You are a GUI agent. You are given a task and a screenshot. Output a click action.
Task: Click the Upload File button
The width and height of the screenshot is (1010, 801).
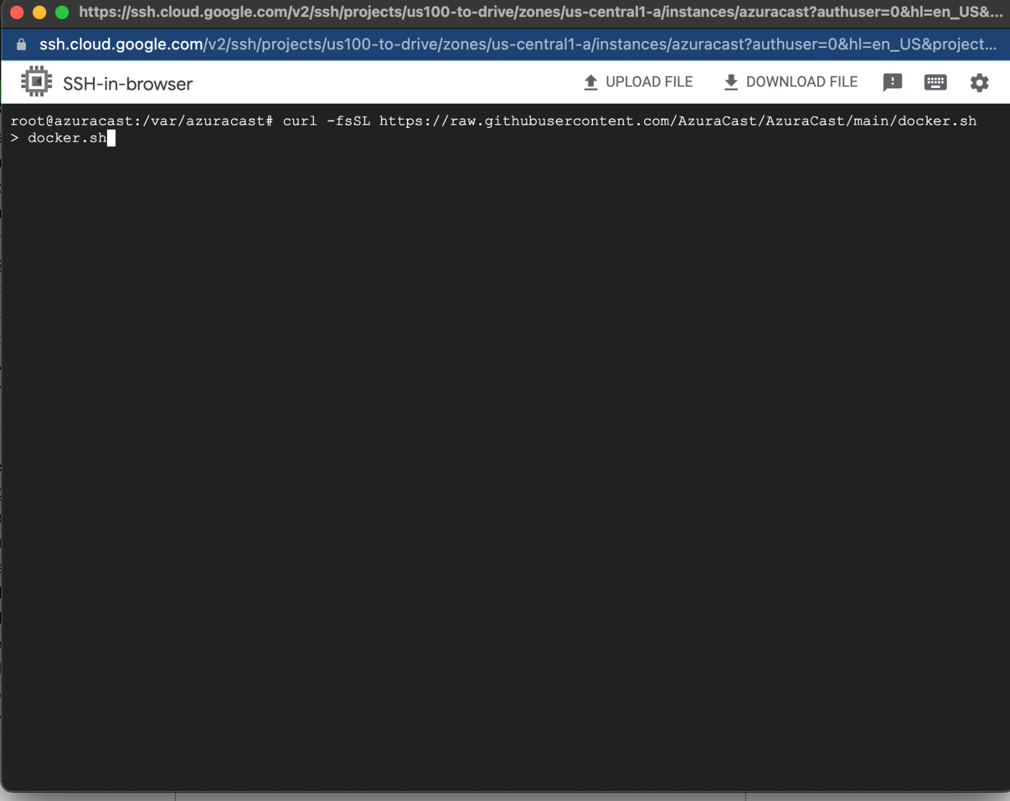(x=638, y=82)
